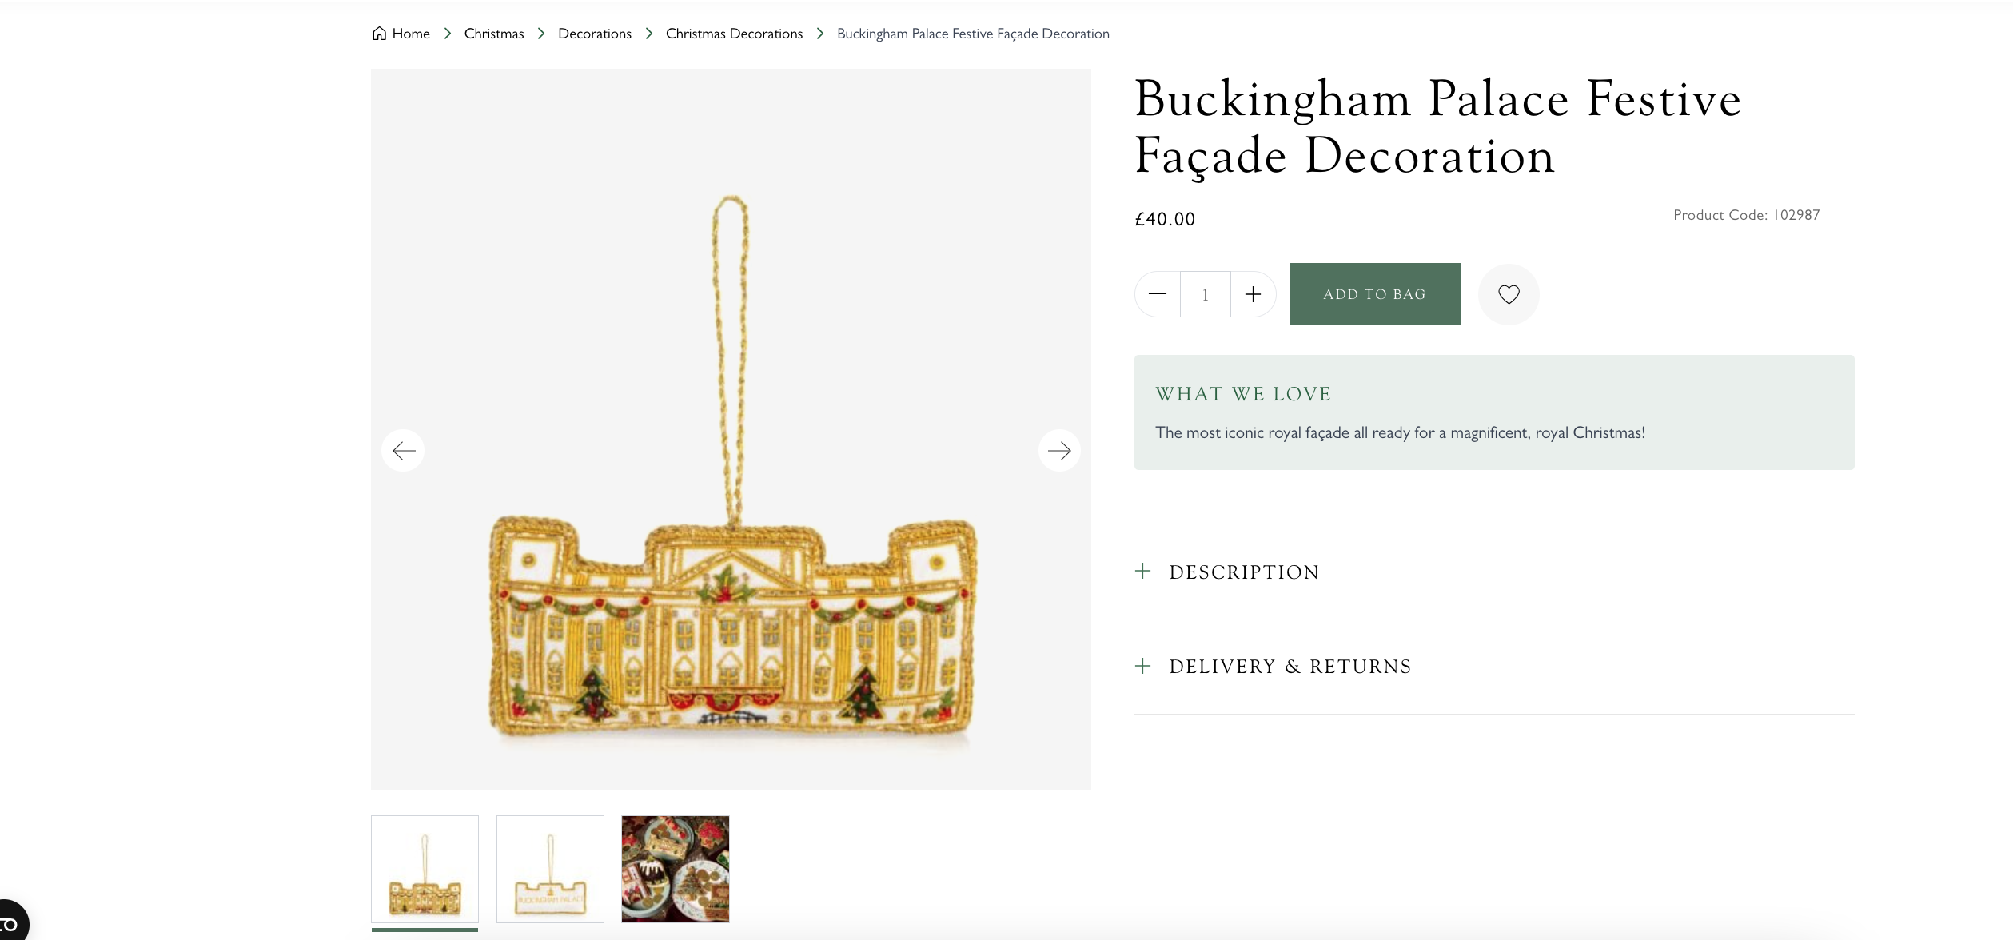Go to Christmas Decorations page
The image size is (2013, 940).
(733, 34)
